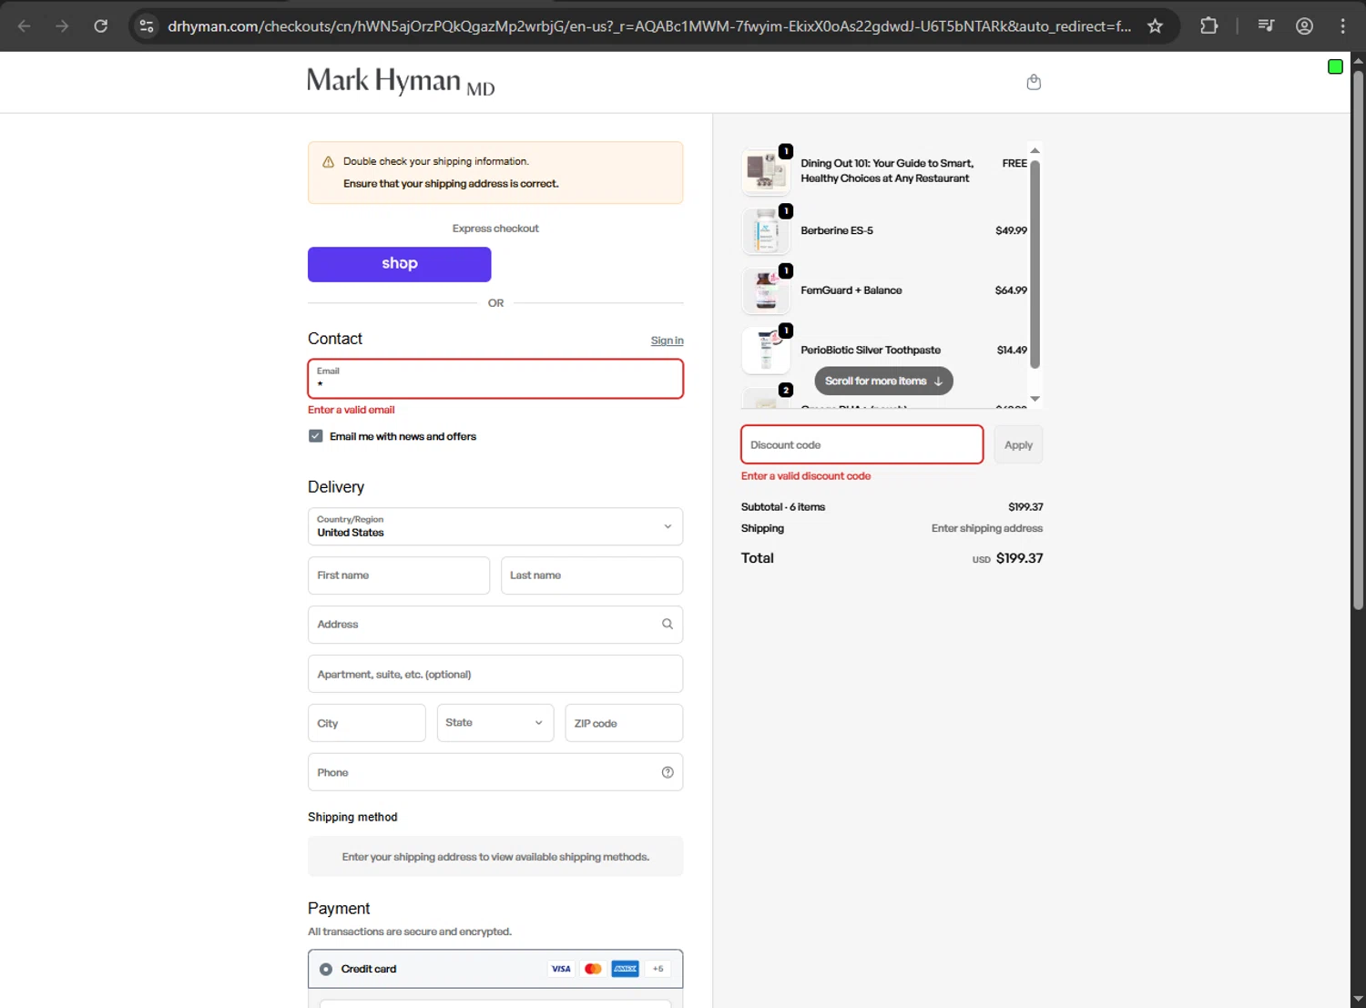Focus the Discount code field
1366x1008 pixels.
(861, 445)
